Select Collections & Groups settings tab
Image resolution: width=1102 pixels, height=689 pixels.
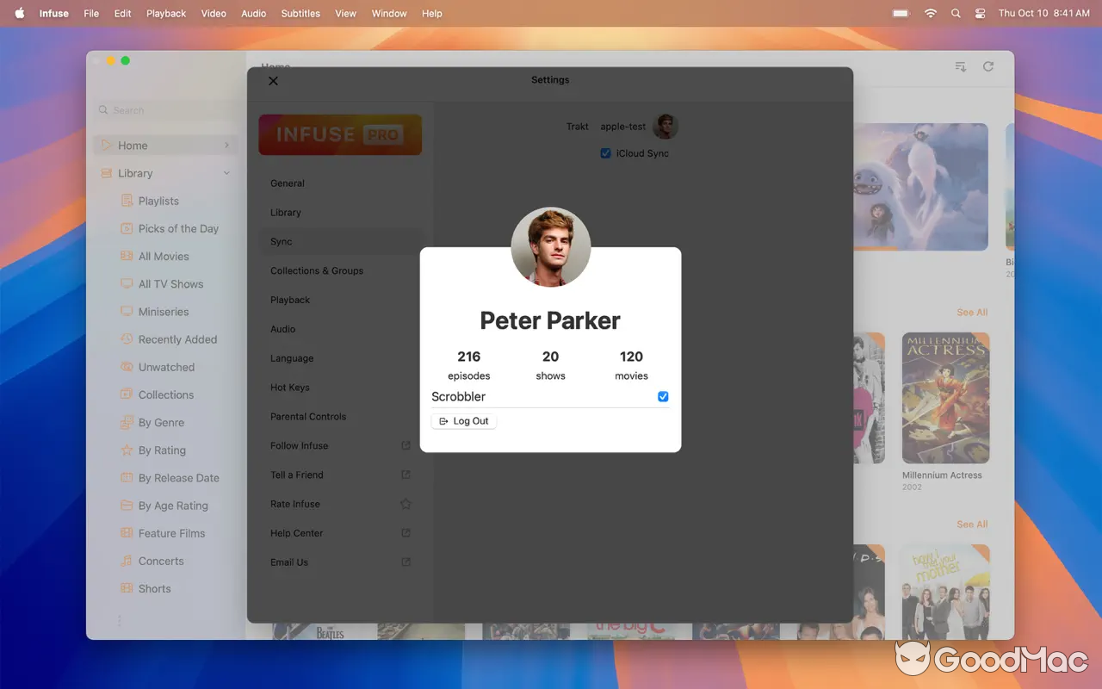(317, 270)
